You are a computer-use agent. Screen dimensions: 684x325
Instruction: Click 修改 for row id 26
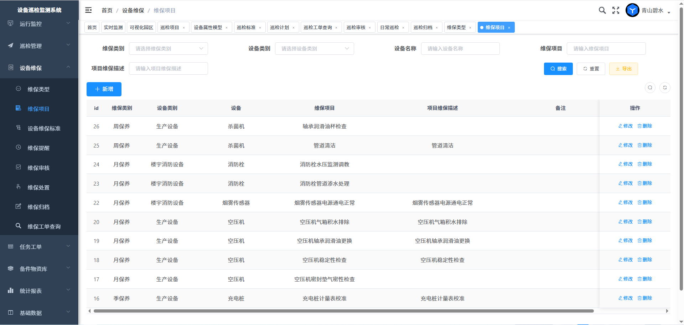(626, 126)
